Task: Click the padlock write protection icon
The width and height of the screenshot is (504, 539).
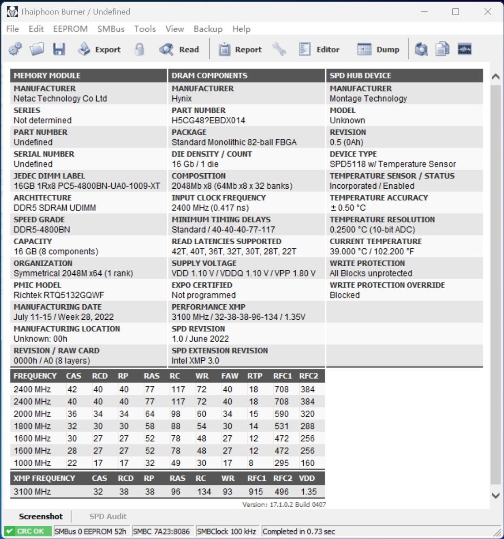Action: pyautogui.click(x=139, y=49)
